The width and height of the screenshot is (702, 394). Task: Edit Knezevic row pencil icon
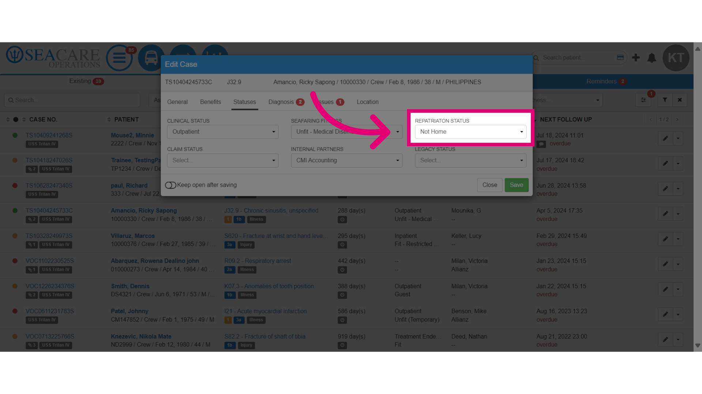pyautogui.click(x=665, y=339)
